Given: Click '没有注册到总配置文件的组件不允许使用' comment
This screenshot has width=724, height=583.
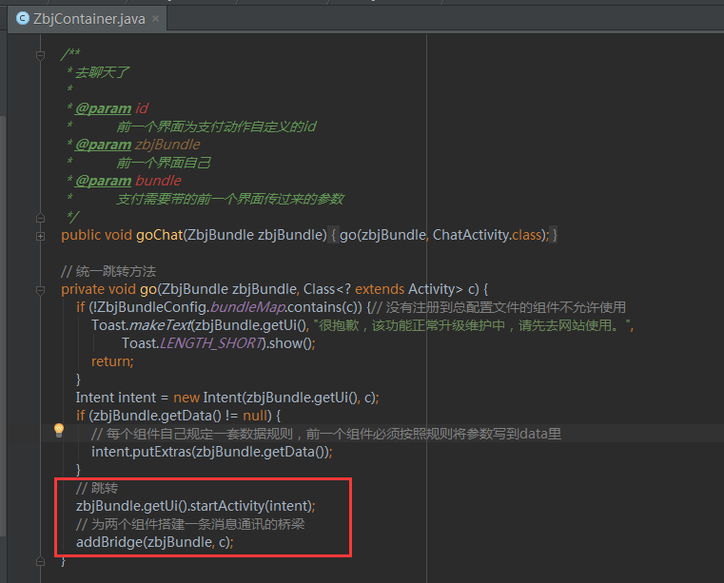Looking at the screenshot, I should 505,307.
